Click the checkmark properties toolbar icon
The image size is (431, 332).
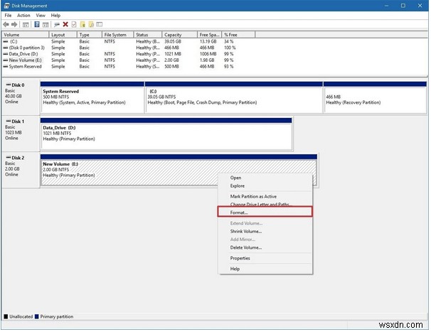click(x=73, y=23)
